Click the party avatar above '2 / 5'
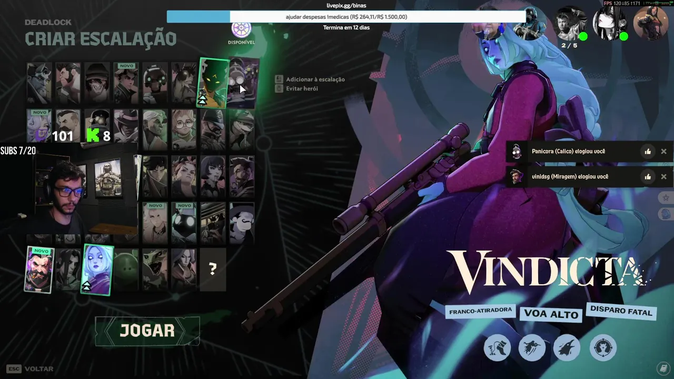This screenshot has width=674, height=379. click(x=571, y=24)
